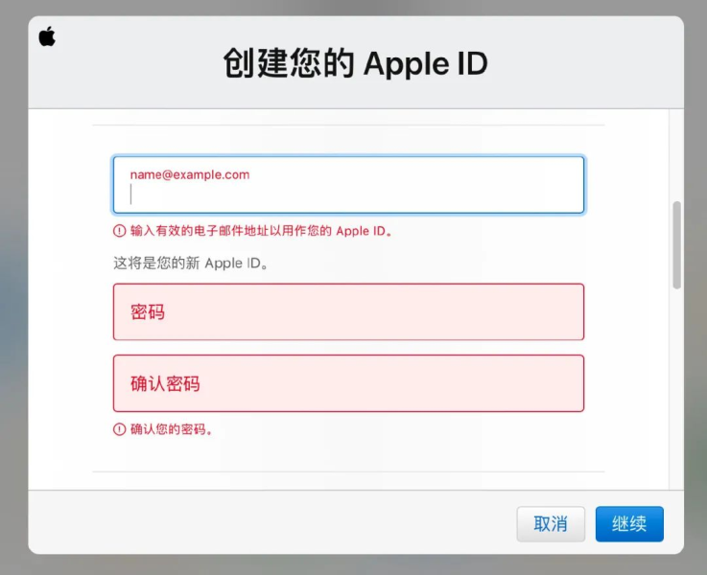Click the red 密码 label text
The width and height of the screenshot is (707, 575).
[148, 312]
